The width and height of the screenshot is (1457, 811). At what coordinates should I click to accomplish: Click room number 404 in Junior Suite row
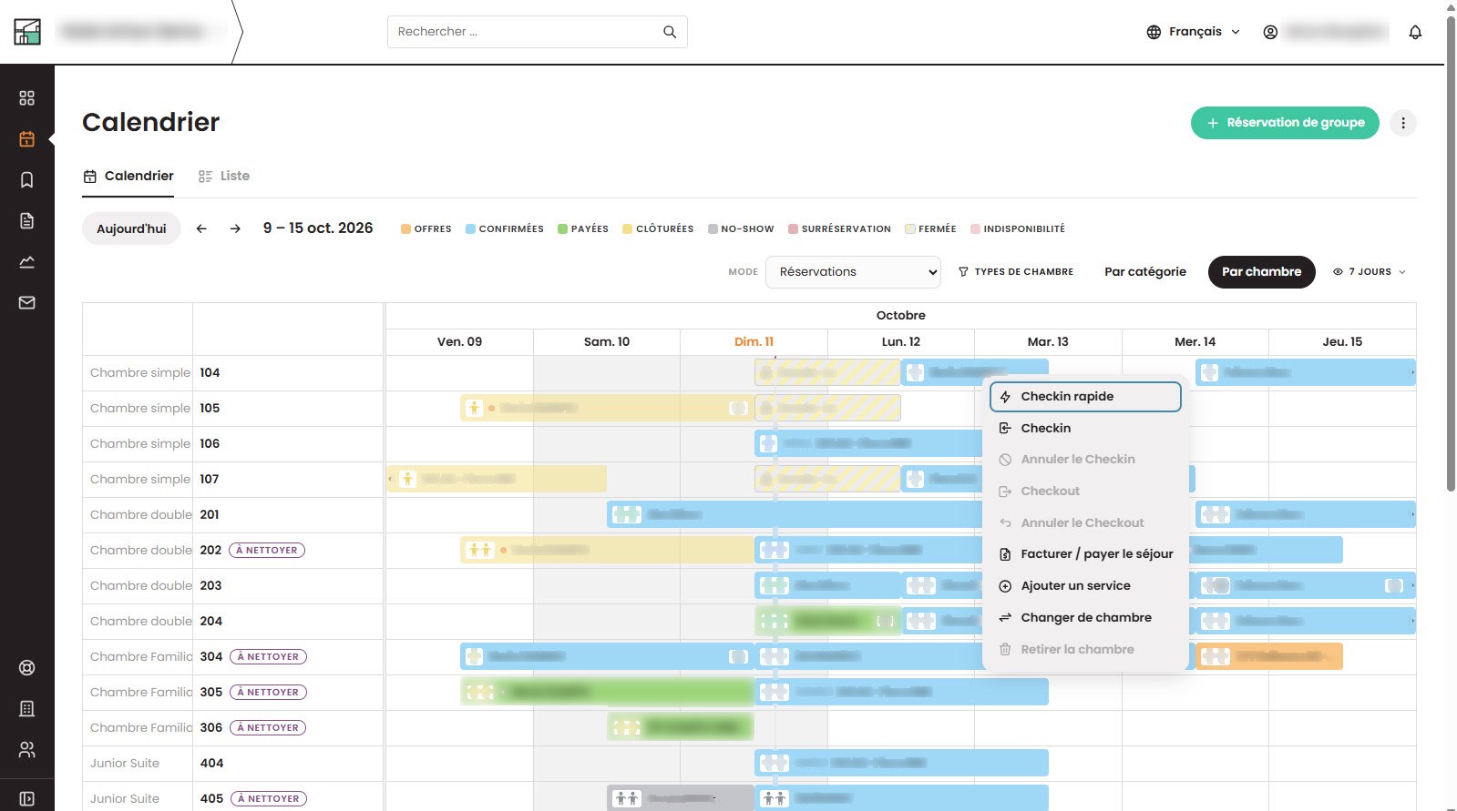[211, 763]
